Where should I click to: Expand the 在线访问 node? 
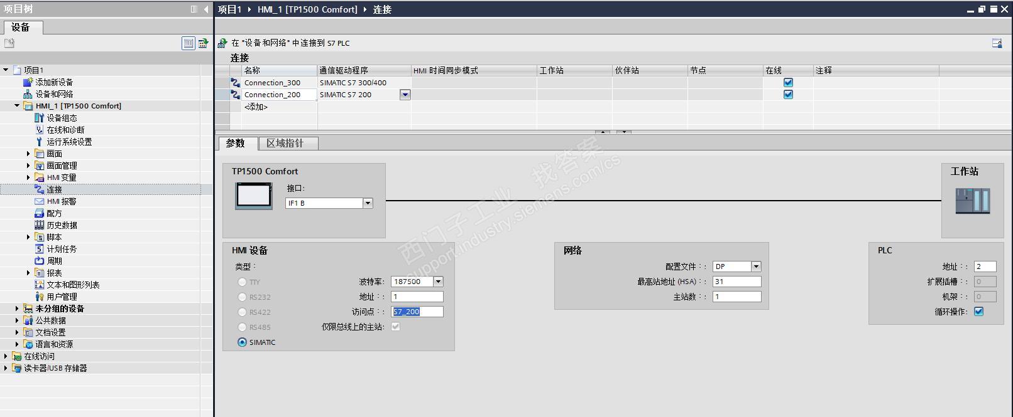(6, 356)
